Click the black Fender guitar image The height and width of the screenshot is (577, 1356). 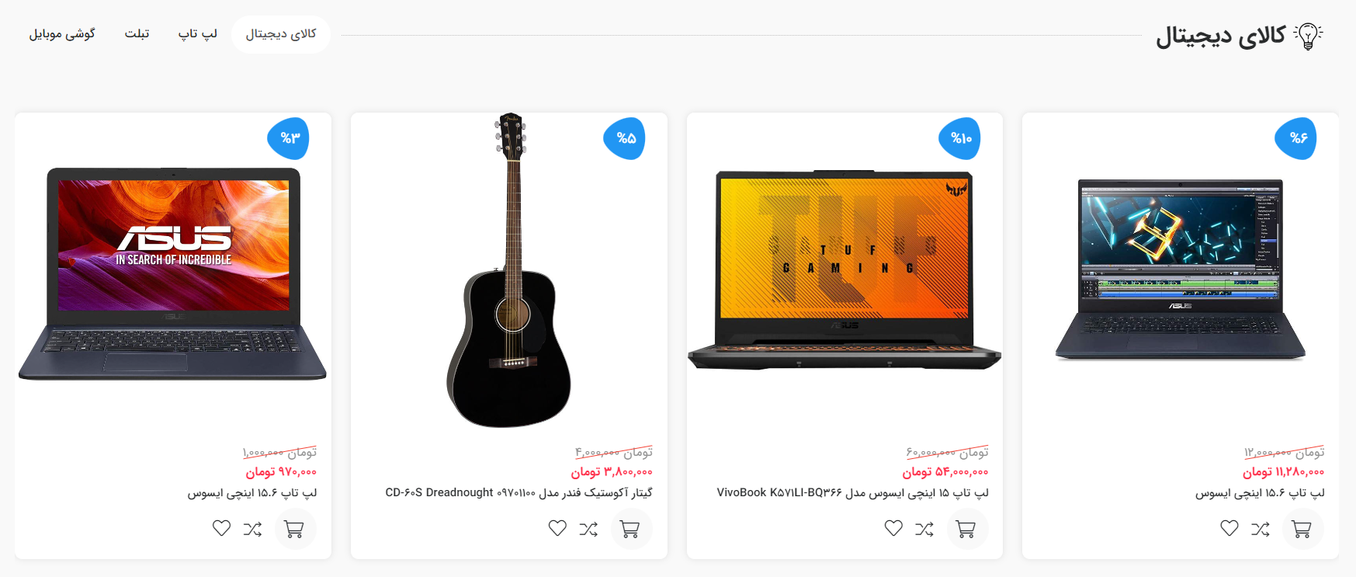[509, 270]
